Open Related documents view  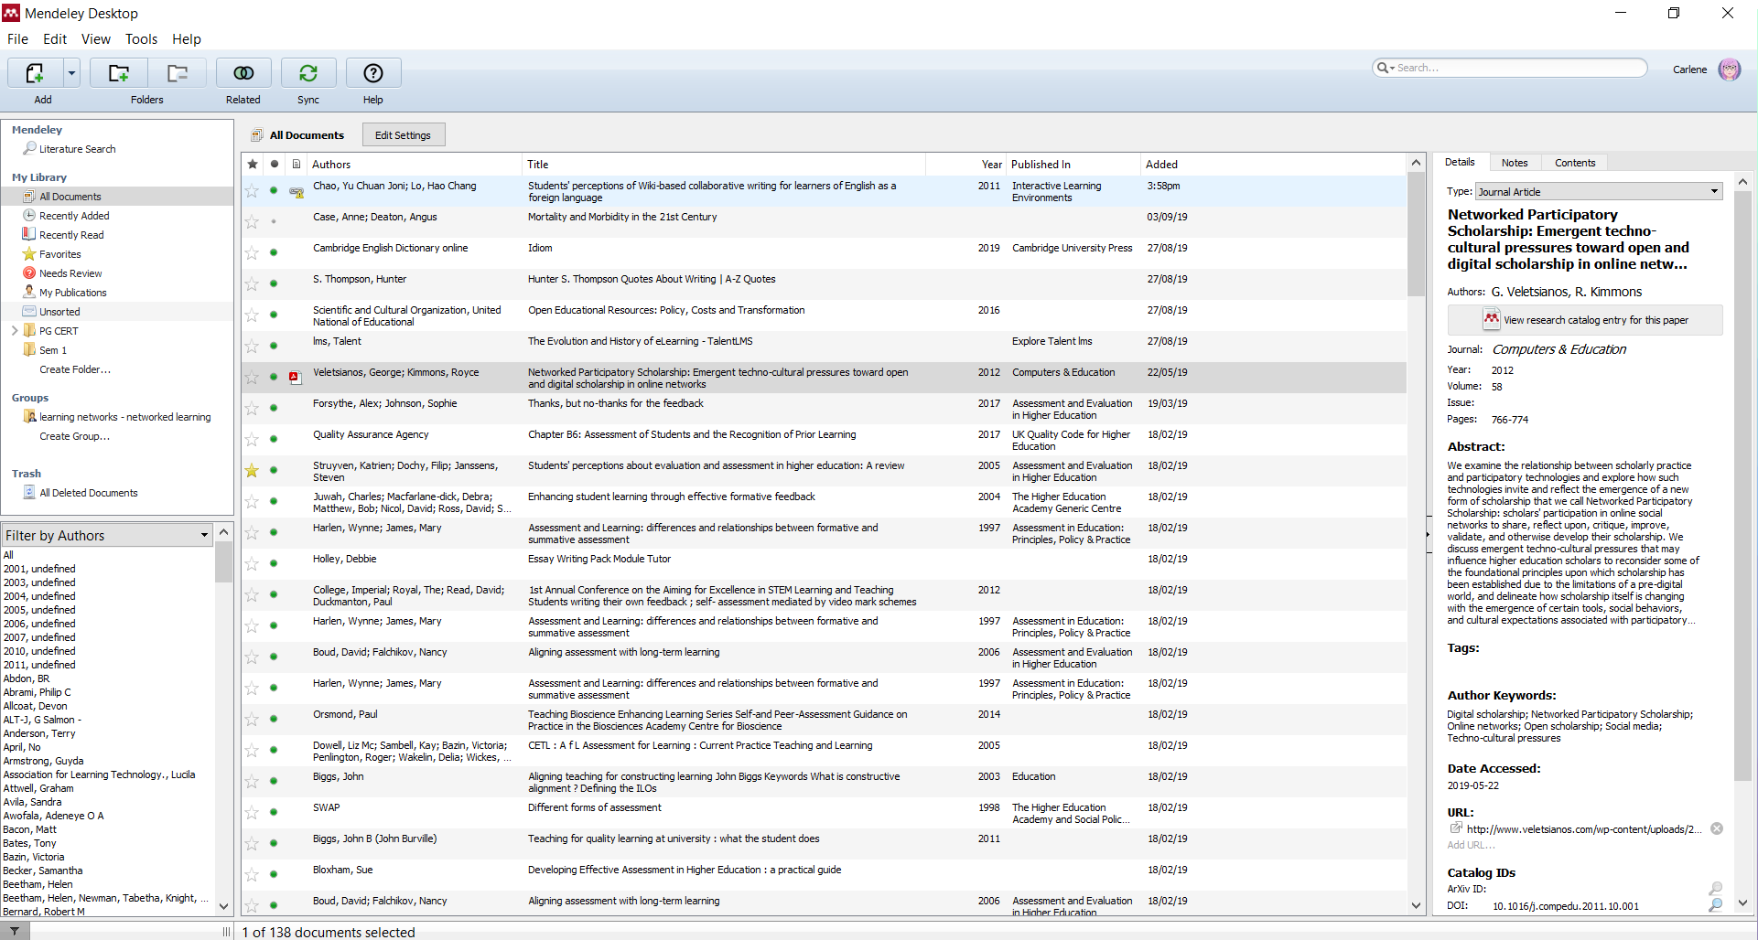[x=243, y=73]
